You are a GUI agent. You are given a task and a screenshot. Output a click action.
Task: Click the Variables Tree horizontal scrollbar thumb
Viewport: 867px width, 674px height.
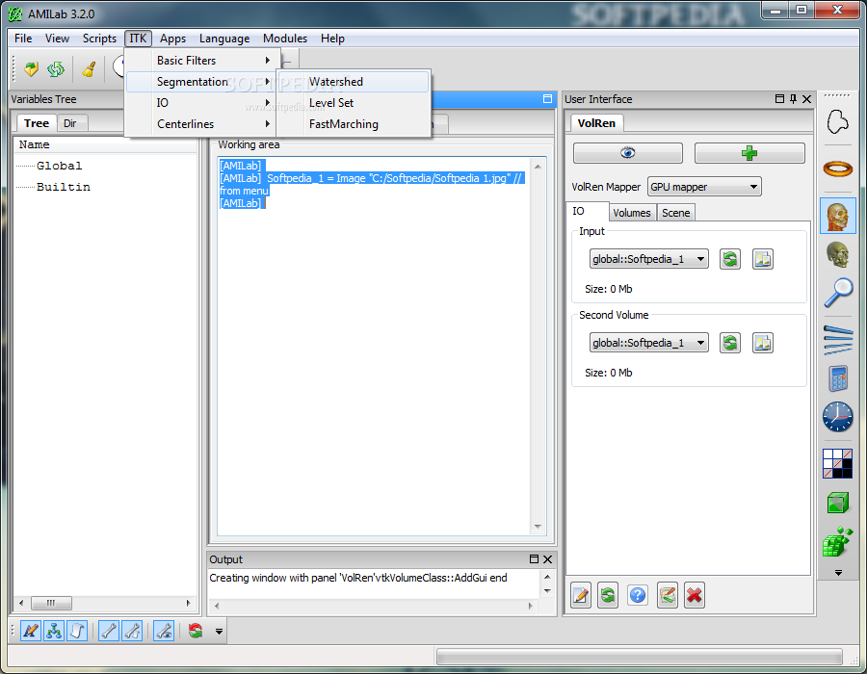[x=51, y=603]
